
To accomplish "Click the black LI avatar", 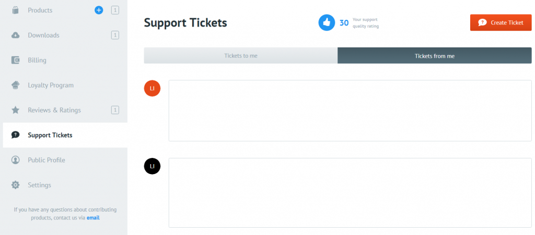I will 152,166.
